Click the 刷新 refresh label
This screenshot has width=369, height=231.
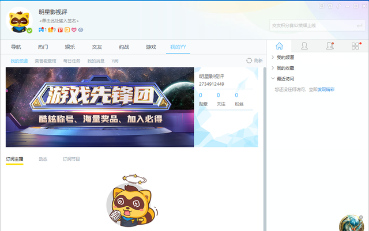coord(258,60)
